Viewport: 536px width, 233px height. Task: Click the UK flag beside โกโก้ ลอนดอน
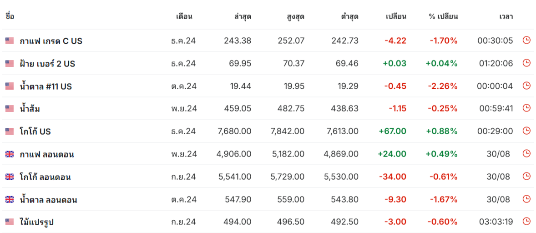tap(10, 177)
